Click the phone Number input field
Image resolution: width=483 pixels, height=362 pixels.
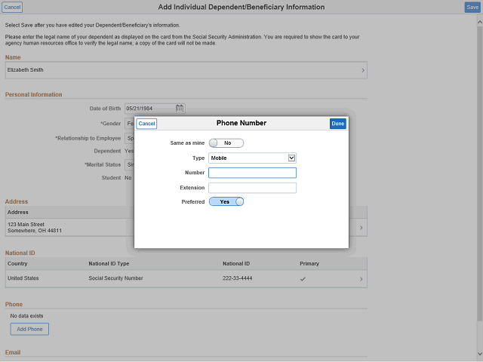pyautogui.click(x=252, y=173)
